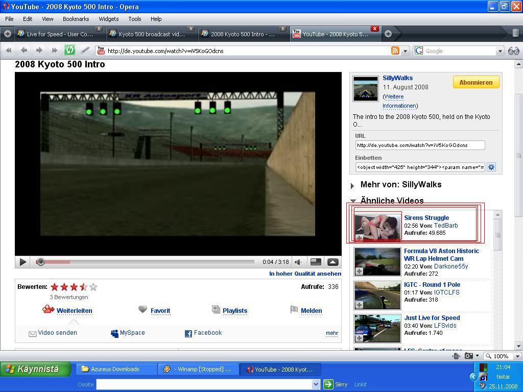Open the Tools menu
The width and height of the screenshot is (523, 392).
(x=135, y=19)
